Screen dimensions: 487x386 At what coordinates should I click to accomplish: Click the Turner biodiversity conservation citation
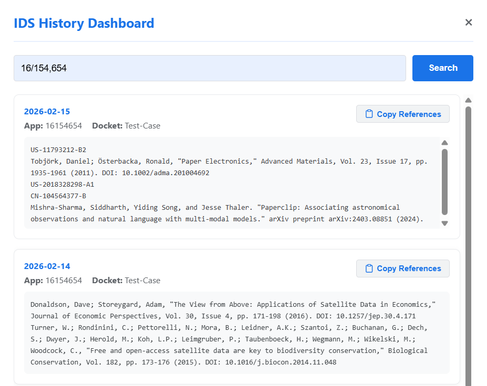point(229,345)
